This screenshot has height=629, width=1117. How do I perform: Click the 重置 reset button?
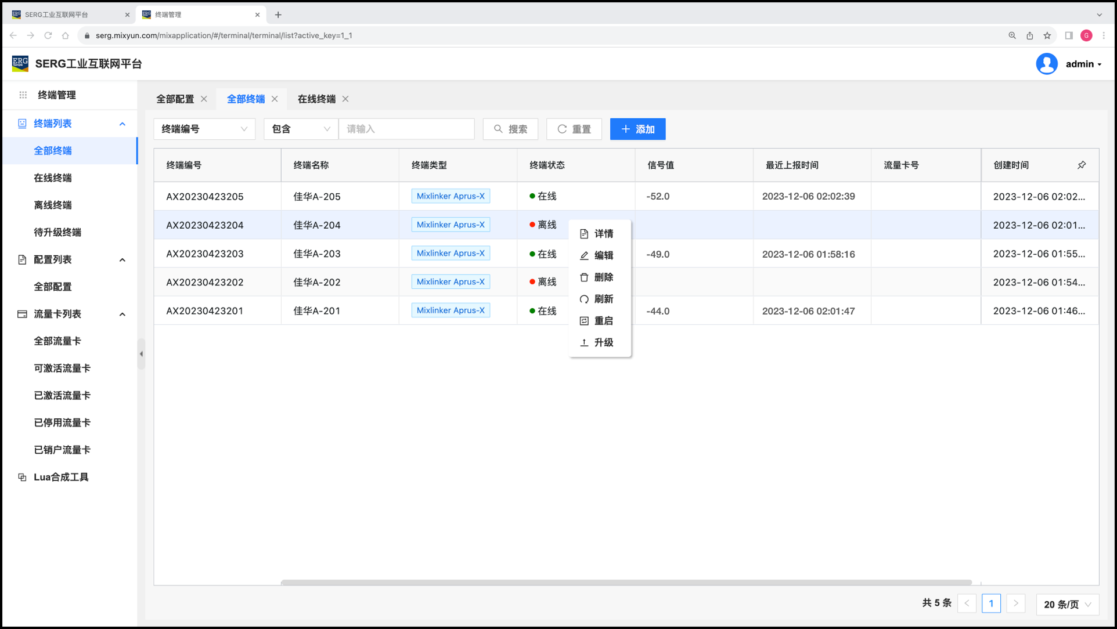pyautogui.click(x=574, y=129)
